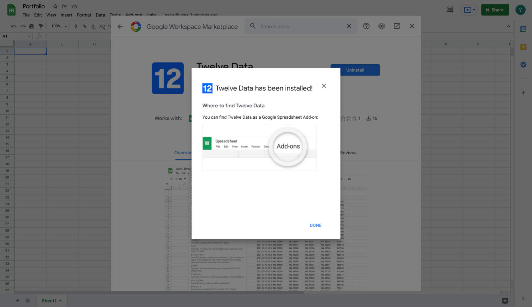Viewport: 532px width, 307px height.
Task: Star the Portfolio spreadsheet
Action: coord(55,6)
